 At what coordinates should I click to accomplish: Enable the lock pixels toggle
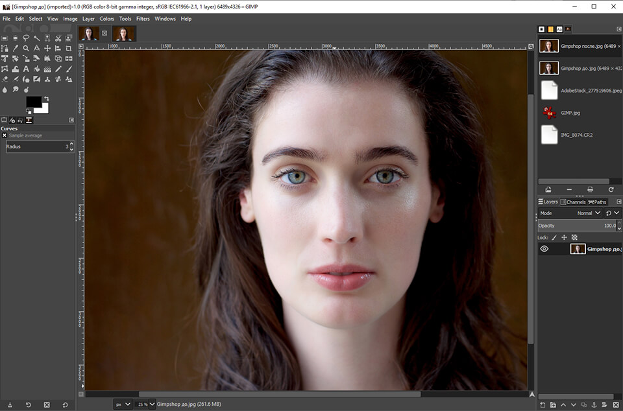554,237
